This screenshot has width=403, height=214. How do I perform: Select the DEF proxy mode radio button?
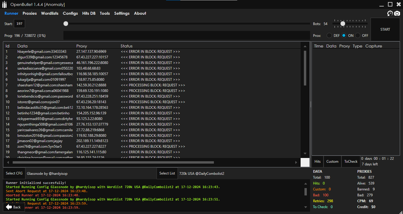[329, 35]
